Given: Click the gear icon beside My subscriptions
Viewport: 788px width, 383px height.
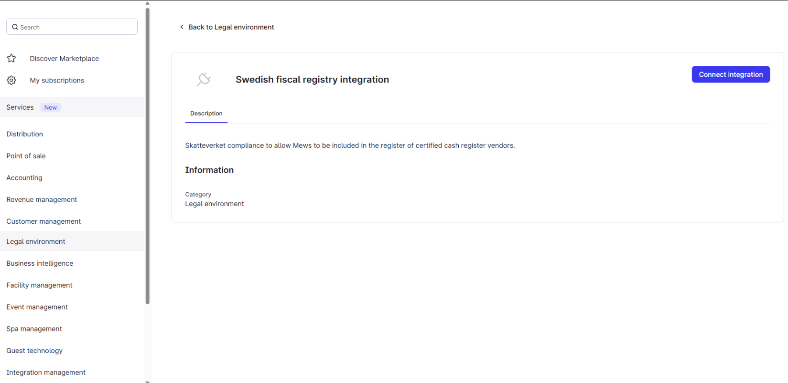Looking at the screenshot, I should [11, 80].
